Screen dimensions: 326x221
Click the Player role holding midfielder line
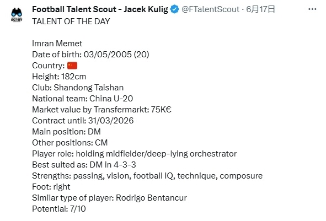134,154
